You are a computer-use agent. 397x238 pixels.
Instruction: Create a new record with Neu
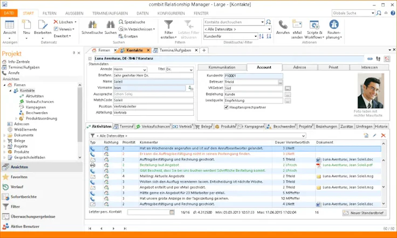point(26,28)
